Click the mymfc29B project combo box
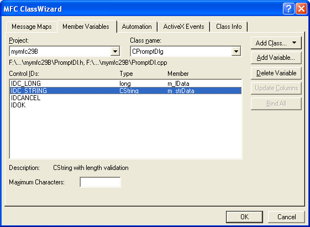 click(65, 51)
